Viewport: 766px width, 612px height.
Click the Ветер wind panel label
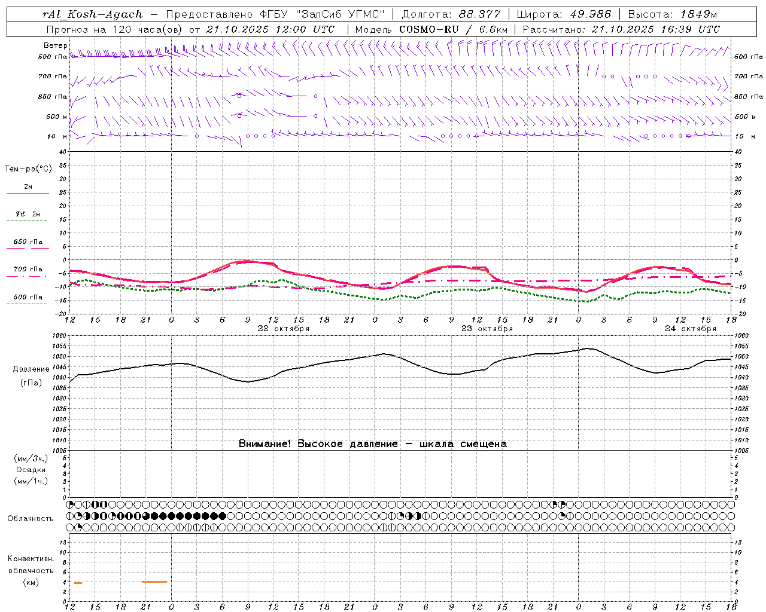[x=55, y=45]
